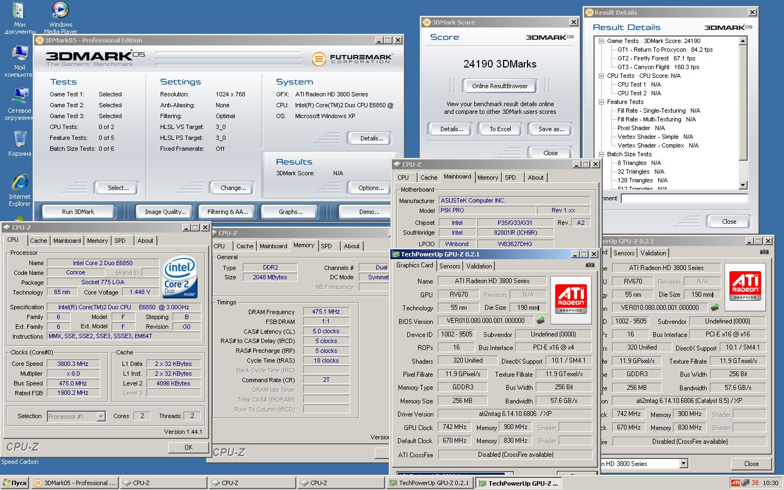Click the GPU-Z screenshot camera icon in front window
This screenshot has height=490, width=784.
[590, 265]
